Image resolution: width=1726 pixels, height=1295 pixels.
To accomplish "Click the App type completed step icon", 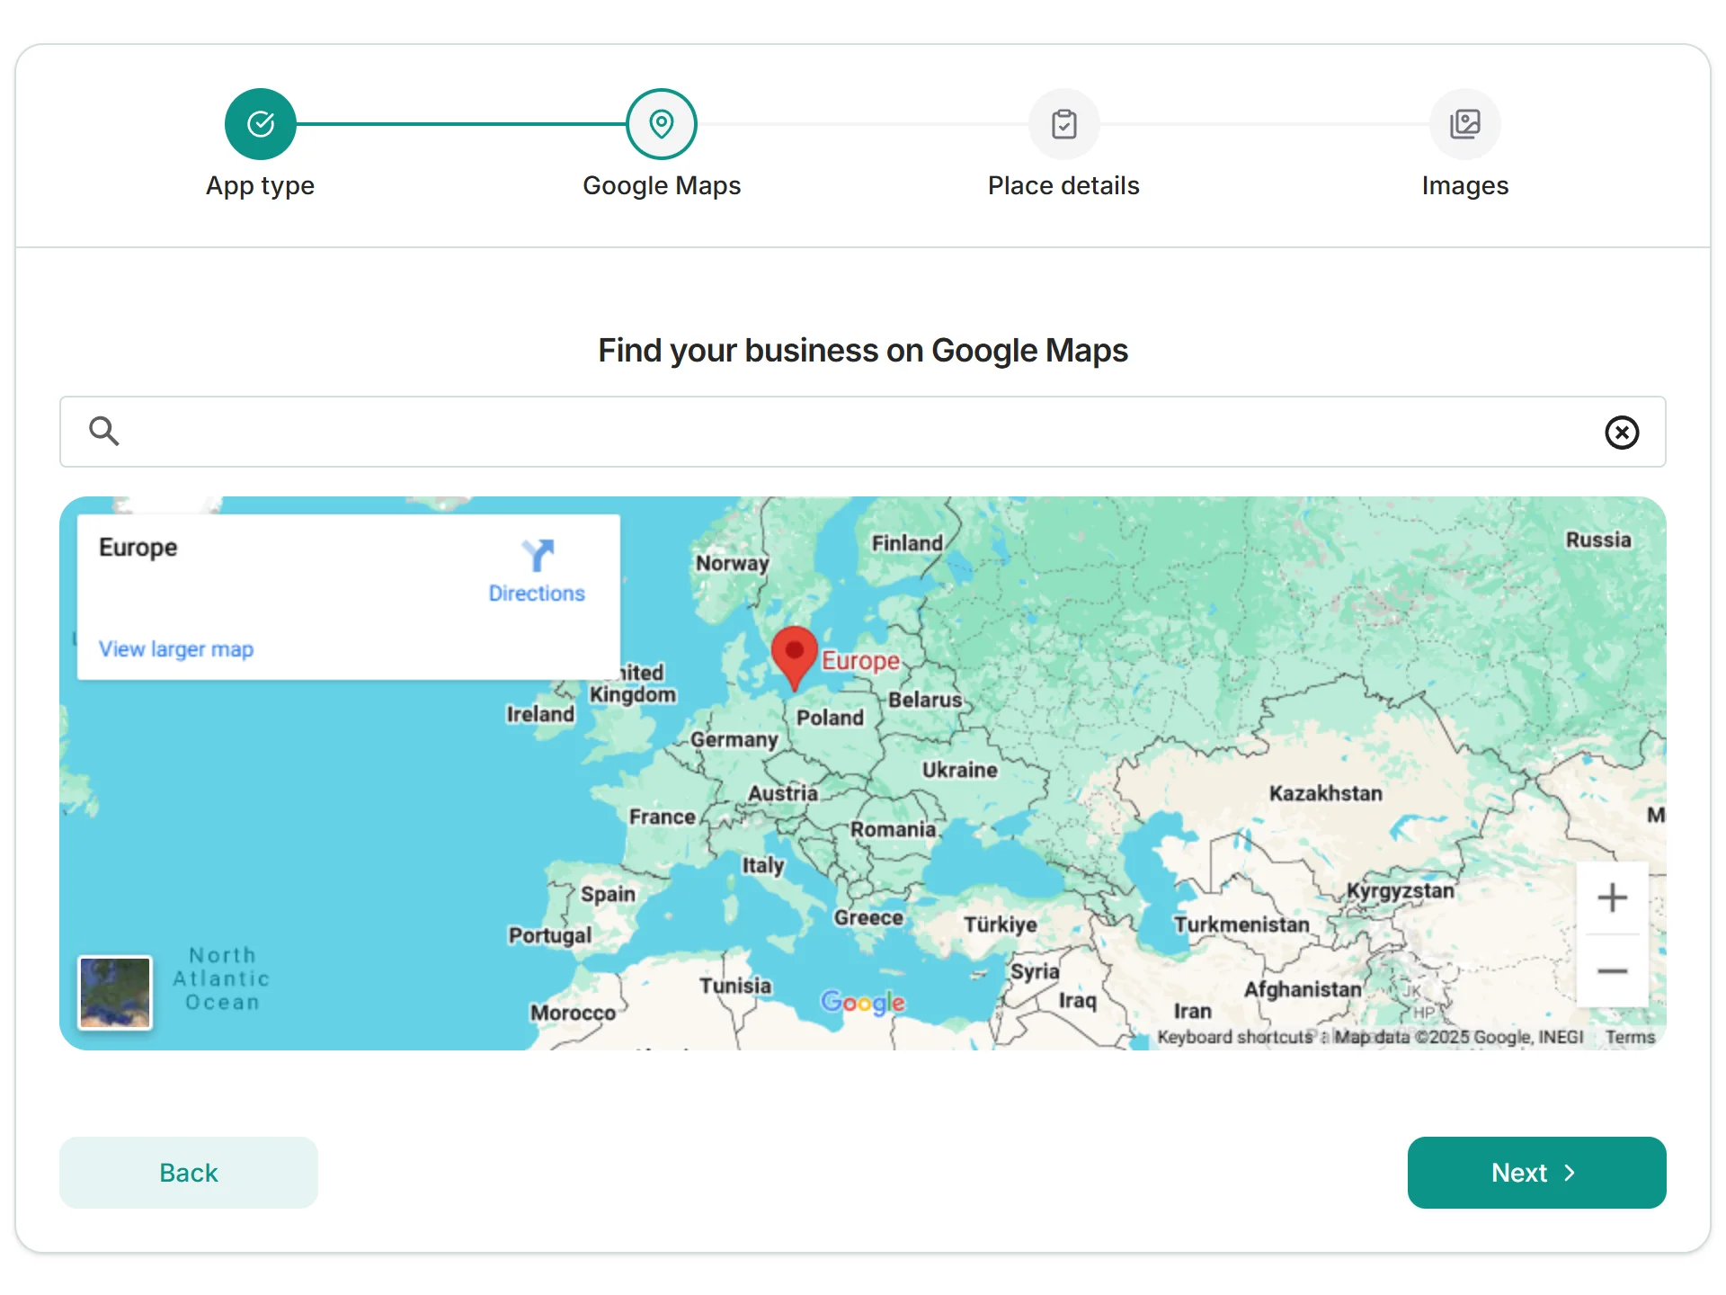I will pyautogui.click(x=261, y=124).
